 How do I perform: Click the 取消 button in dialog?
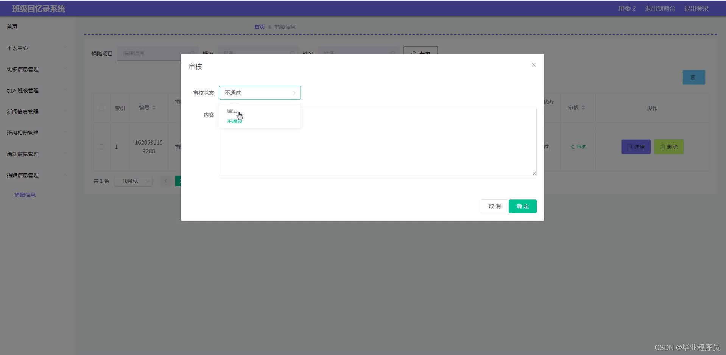coord(494,206)
